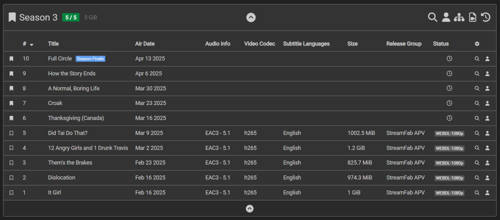The image size is (500, 220).
Task: Open episode title Them's the Brakes
Action: coord(70,163)
